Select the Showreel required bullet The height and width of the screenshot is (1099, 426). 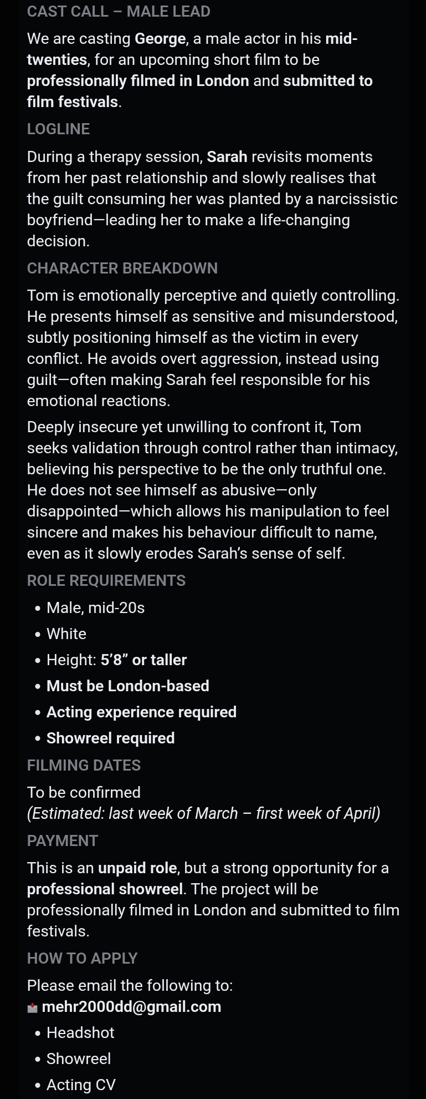[111, 738]
